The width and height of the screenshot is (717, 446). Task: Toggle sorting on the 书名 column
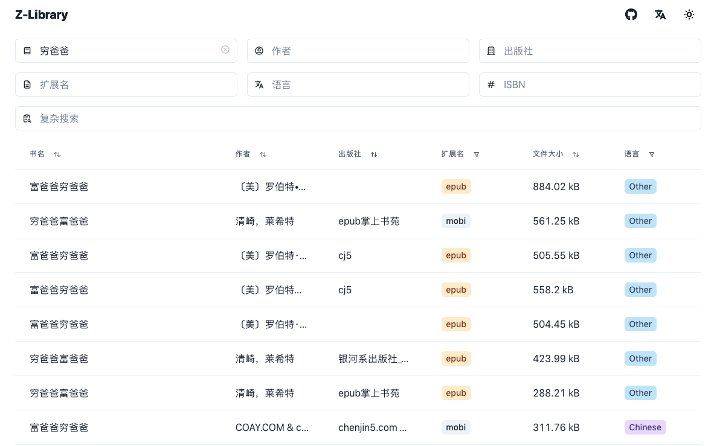tap(57, 155)
